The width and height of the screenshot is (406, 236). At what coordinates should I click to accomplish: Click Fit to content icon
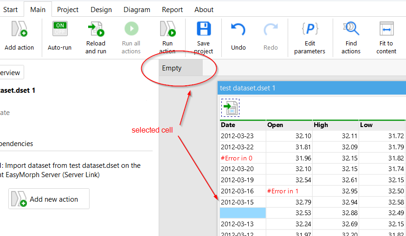coord(386,29)
